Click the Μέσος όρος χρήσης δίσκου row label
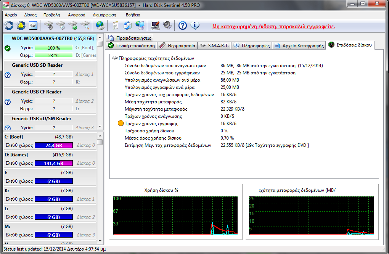389x254 pixels. [153, 138]
